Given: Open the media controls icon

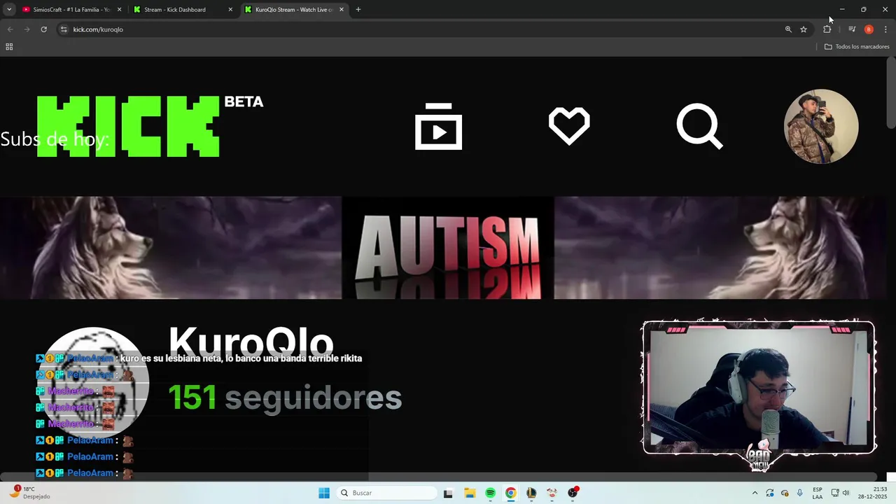Looking at the screenshot, I should point(852,29).
